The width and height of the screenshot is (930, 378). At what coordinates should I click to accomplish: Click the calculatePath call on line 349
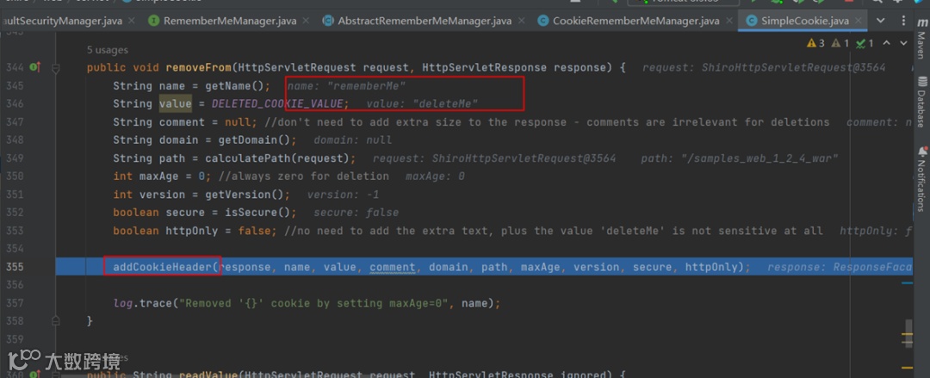277,158
